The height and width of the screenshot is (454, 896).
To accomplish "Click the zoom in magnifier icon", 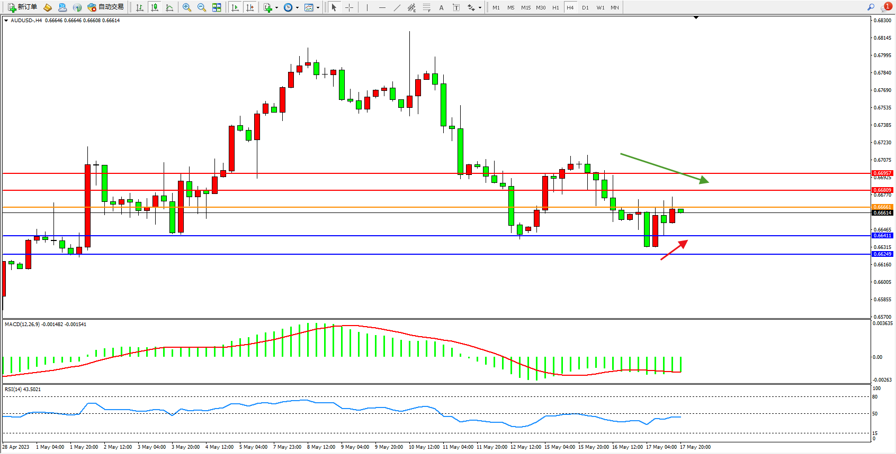I will tap(186, 7).
